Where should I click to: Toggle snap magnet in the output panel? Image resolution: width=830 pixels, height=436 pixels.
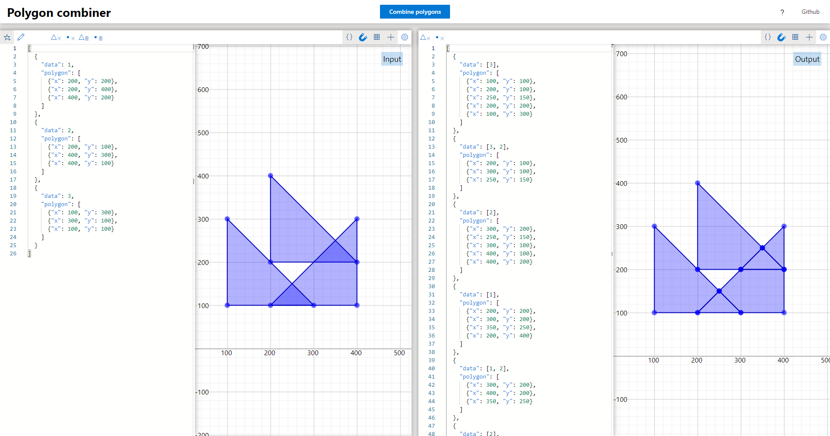(782, 37)
